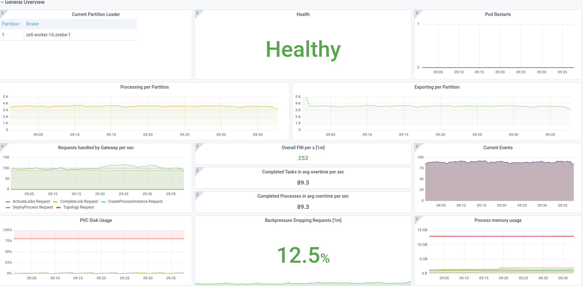Open info icon on Requests handled by Gateway panel

coord(2,146)
